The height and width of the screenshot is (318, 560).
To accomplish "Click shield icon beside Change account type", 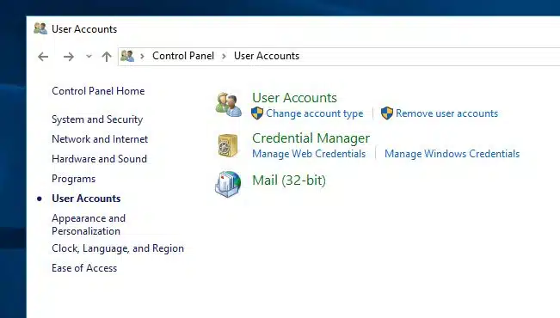I will pos(257,113).
